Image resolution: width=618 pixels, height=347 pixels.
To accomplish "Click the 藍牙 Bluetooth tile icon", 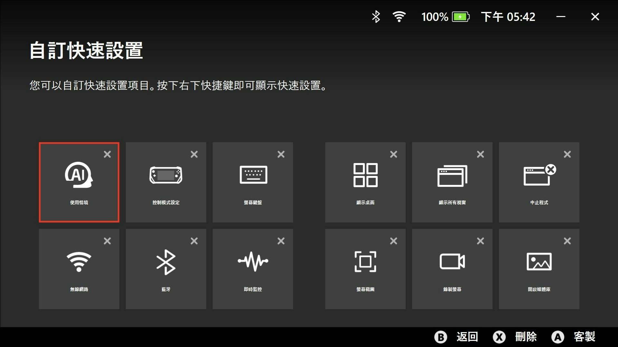I will (166, 262).
